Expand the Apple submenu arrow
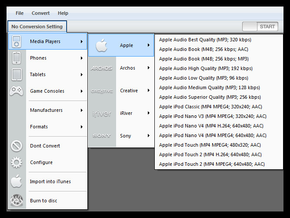Screen dimensions: 290x218 click(149, 45)
